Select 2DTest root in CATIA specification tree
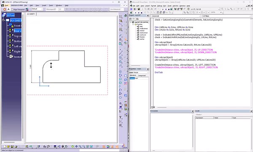This screenshot has width=253, height=152. pyautogui.click(x=11, y=15)
